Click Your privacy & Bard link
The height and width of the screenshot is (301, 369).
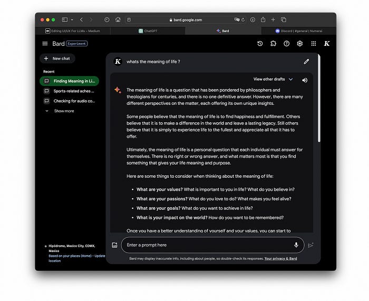point(280,259)
